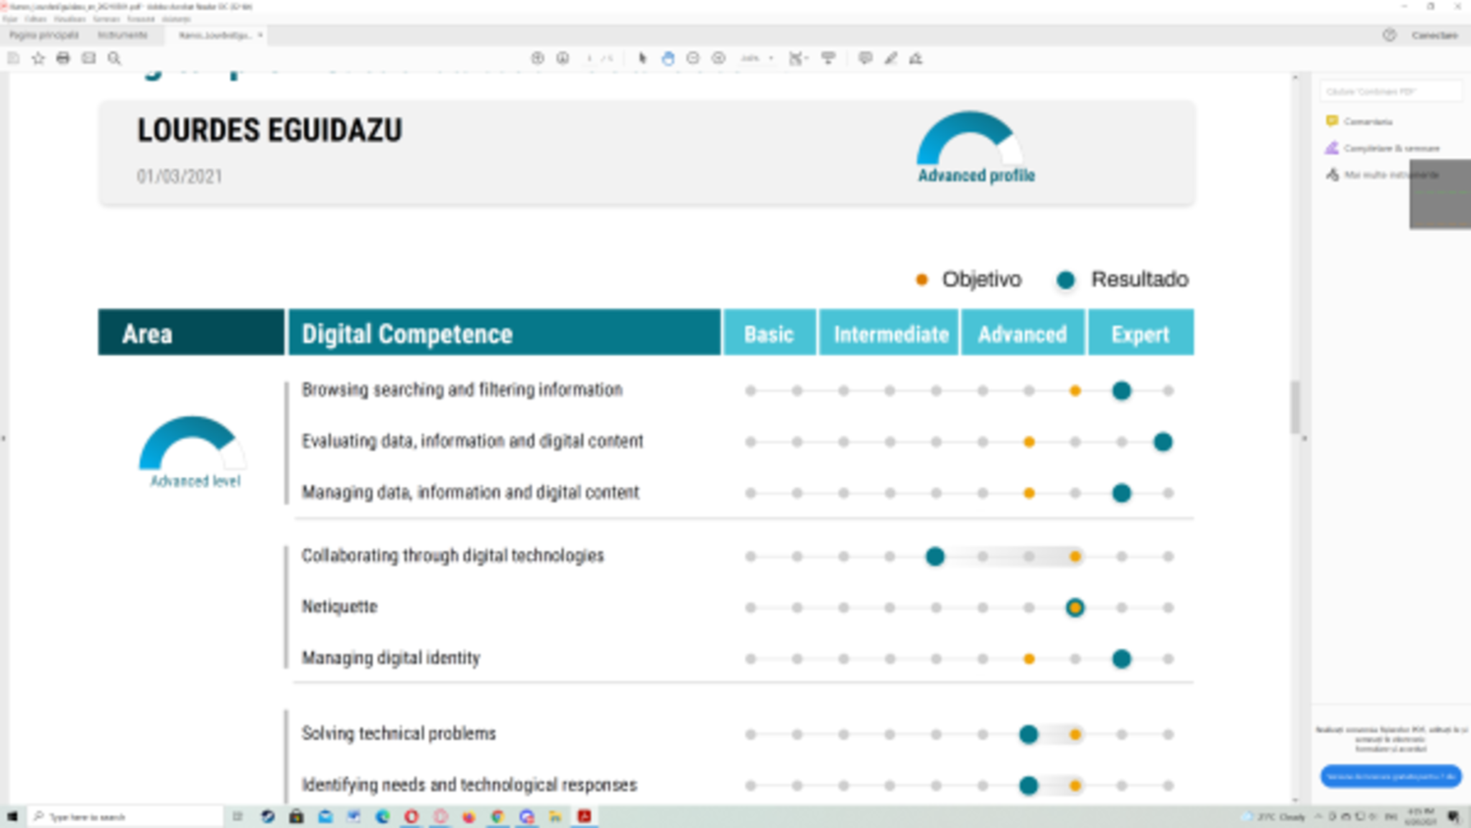This screenshot has height=828, width=1471.
Task: Add a sticky note comment icon
Action: [865, 58]
